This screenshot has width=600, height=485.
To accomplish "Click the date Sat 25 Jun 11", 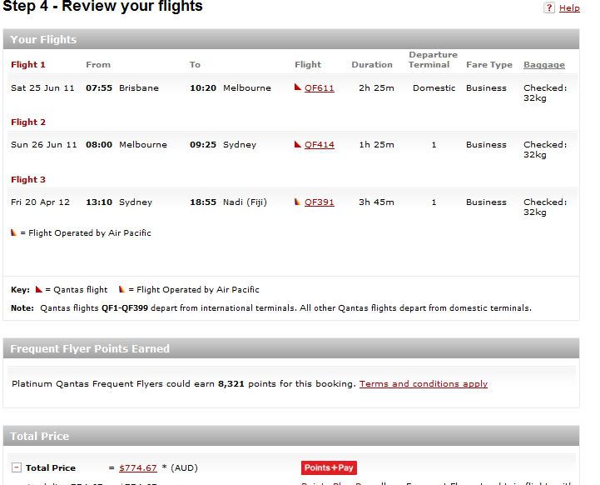I will [x=42, y=88].
